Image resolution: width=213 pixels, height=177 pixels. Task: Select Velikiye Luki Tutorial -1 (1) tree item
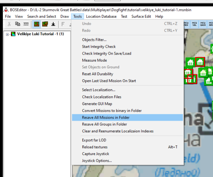point(40,34)
